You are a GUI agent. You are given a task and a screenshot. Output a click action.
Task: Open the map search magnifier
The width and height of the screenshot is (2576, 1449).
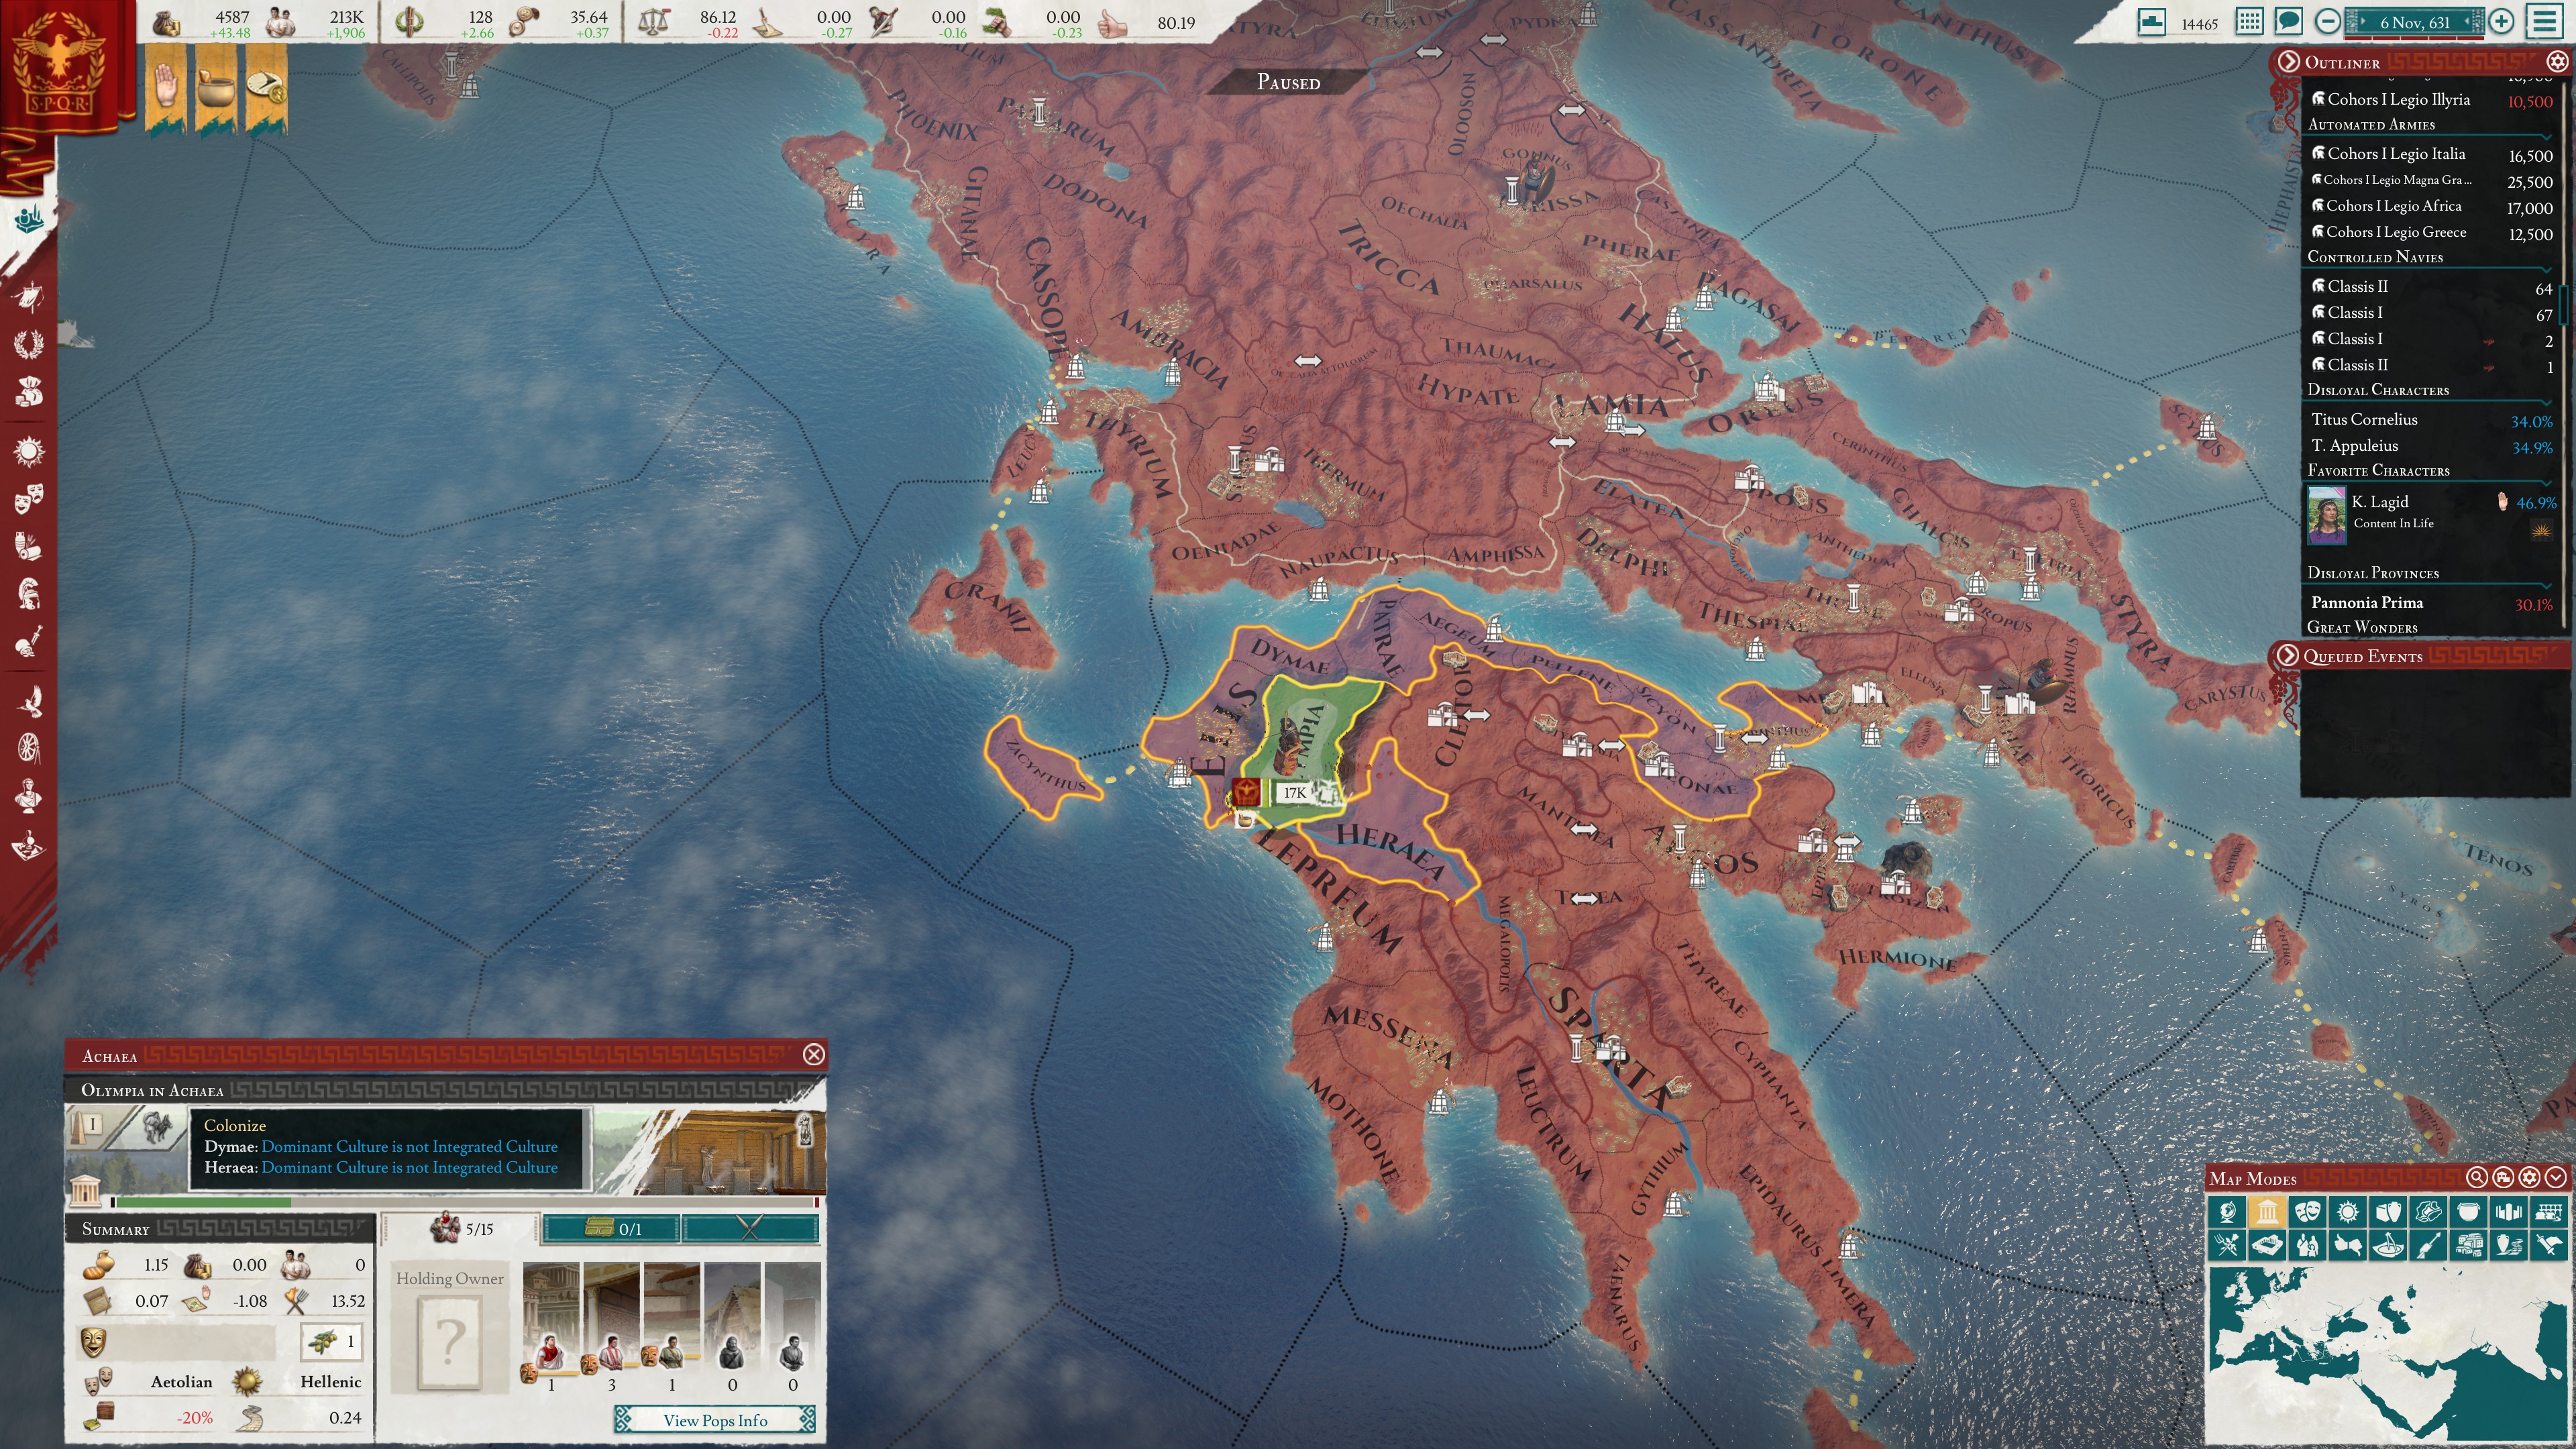[2476, 1178]
